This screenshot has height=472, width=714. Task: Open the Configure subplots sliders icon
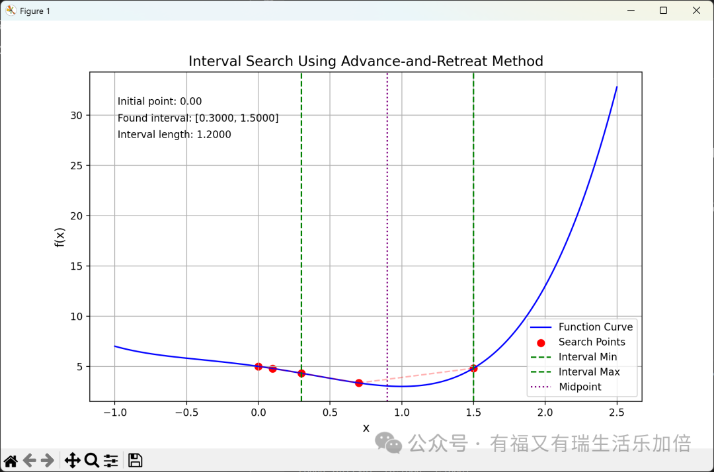coord(110,461)
